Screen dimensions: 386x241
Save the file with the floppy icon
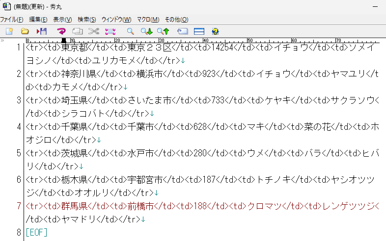click(42, 31)
